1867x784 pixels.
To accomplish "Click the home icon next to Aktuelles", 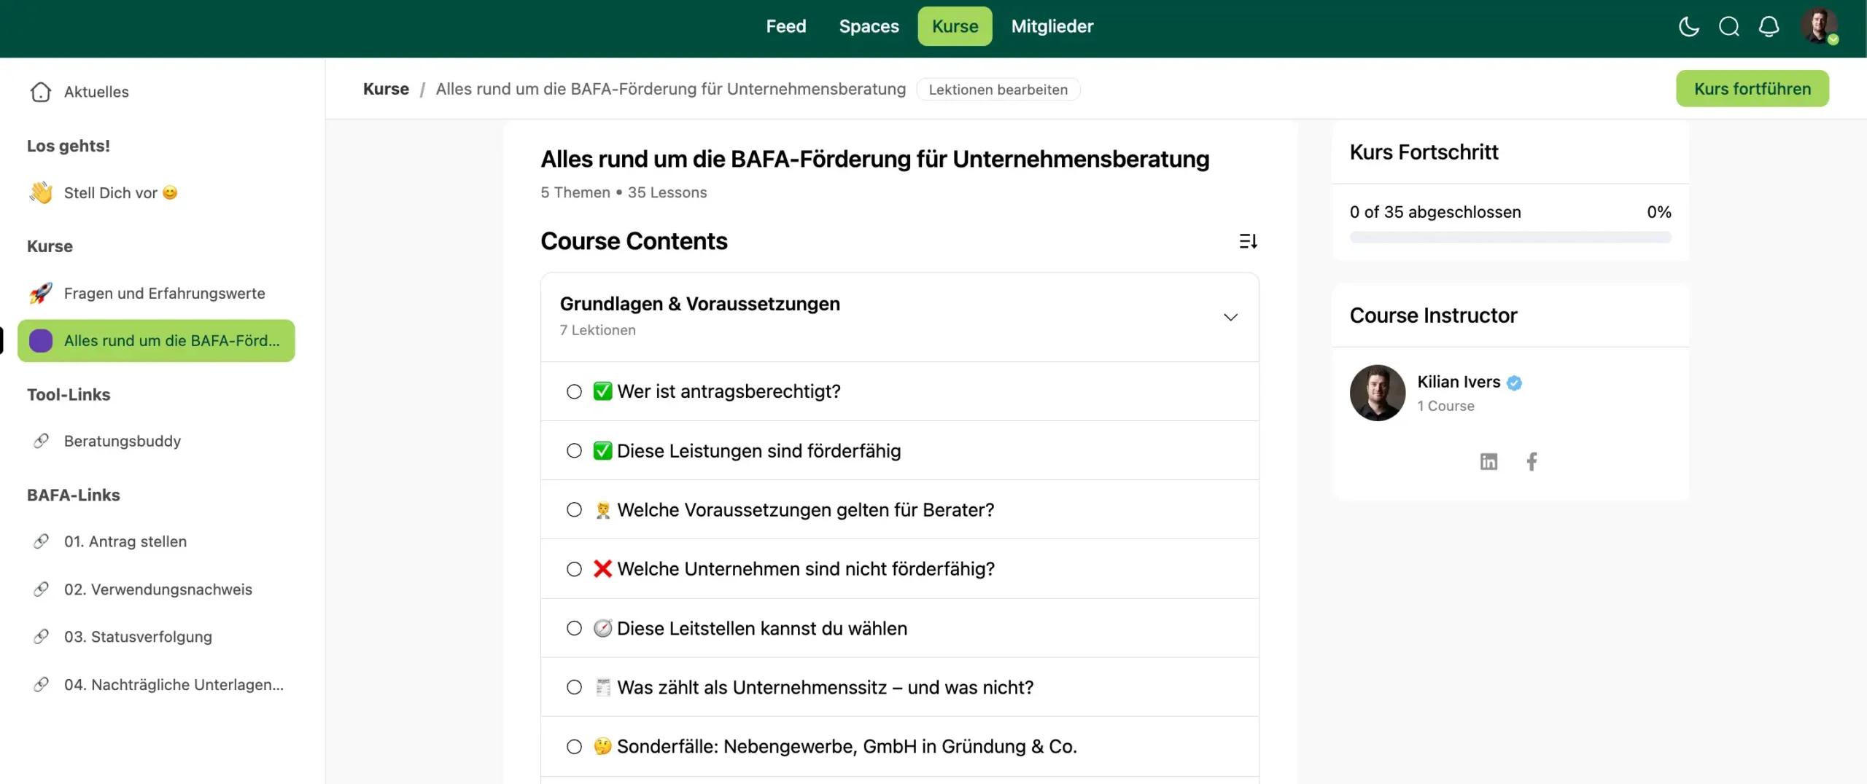I will click(x=41, y=92).
